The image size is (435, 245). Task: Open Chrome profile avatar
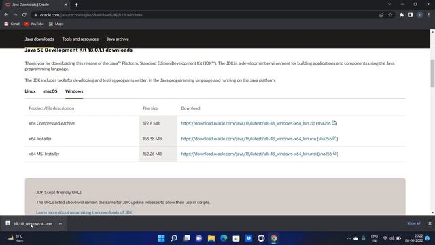[x=420, y=15]
